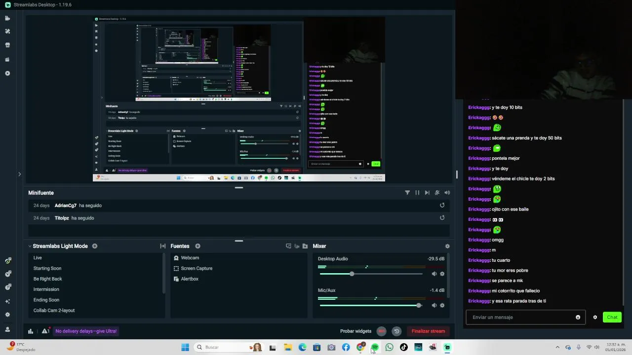Toggle the replay buffer button
The width and height of the screenshot is (632, 355).
[396, 331]
